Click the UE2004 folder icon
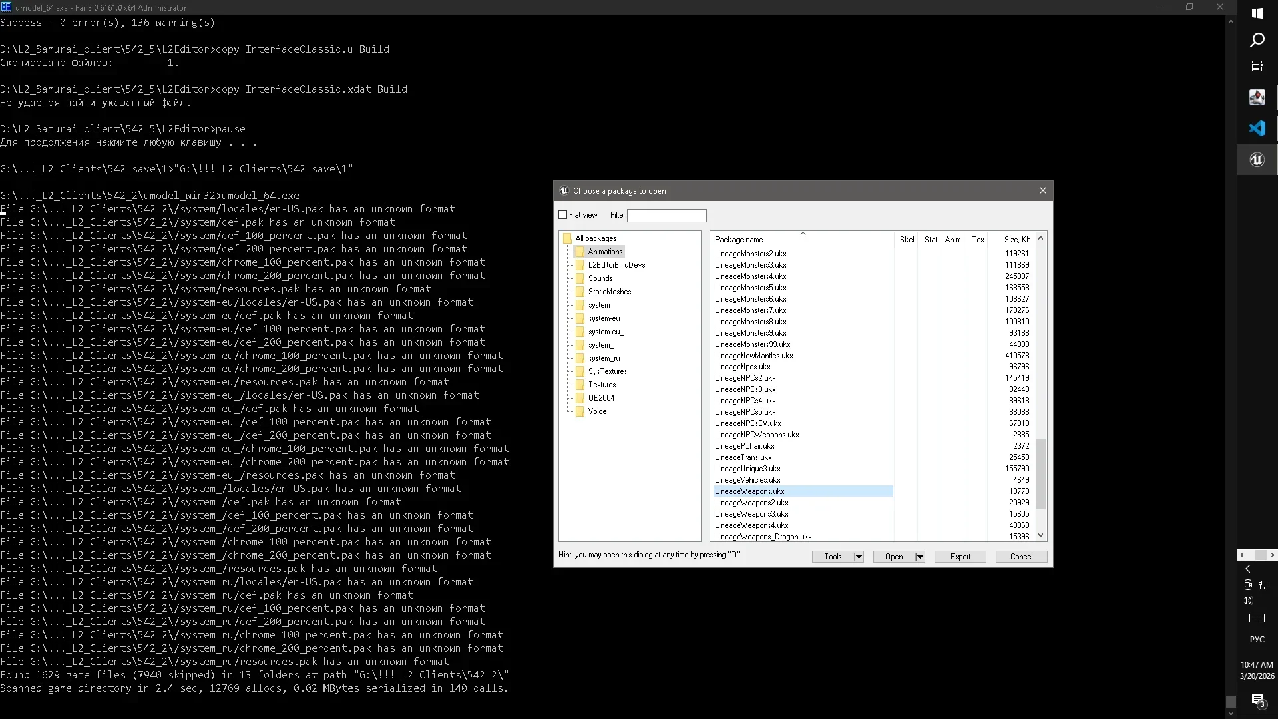This screenshot has height=719, width=1278. click(580, 398)
